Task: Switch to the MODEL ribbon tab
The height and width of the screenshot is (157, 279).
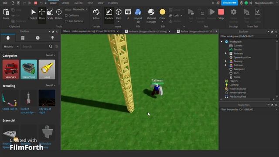Action: [65, 3]
